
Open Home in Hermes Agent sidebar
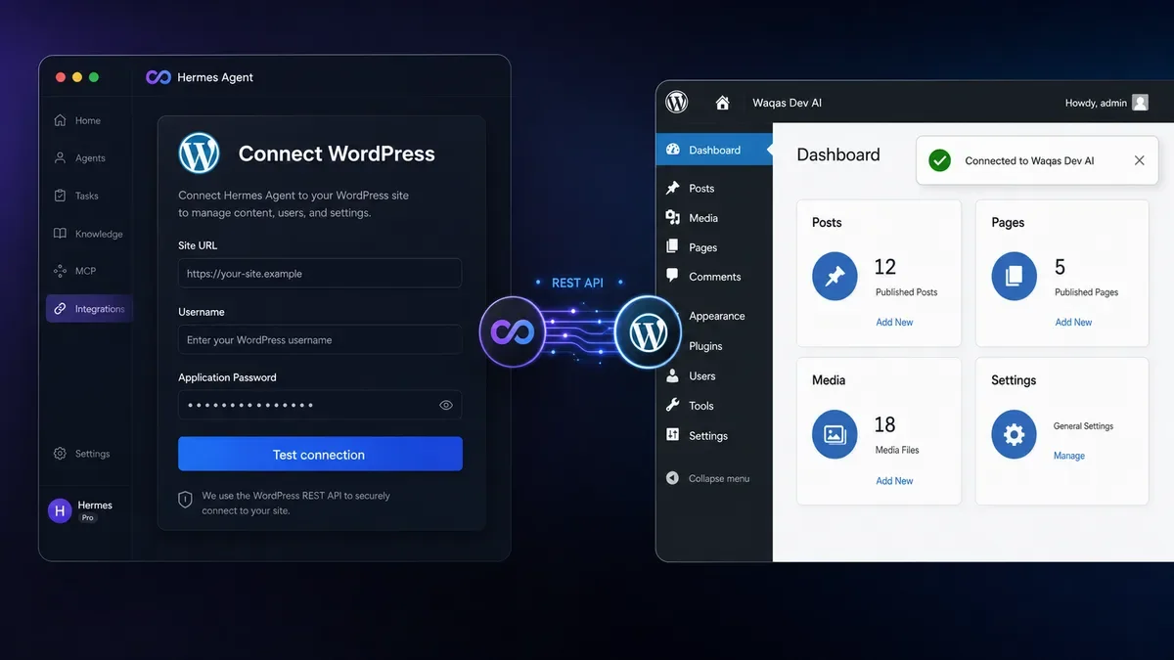pos(77,120)
